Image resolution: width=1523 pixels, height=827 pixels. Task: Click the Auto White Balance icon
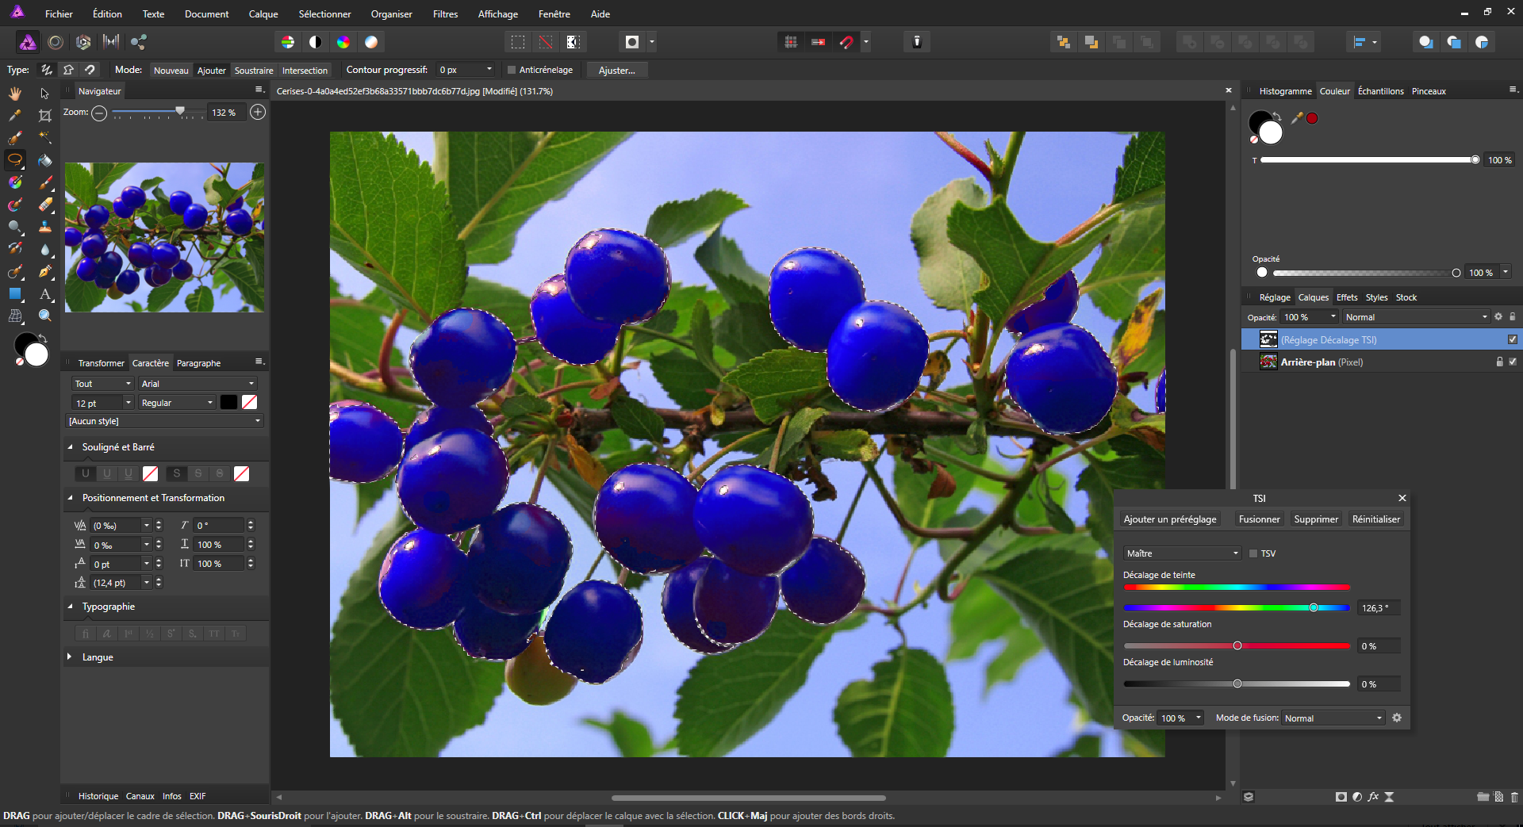pyautogui.click(x=371, y=42)
